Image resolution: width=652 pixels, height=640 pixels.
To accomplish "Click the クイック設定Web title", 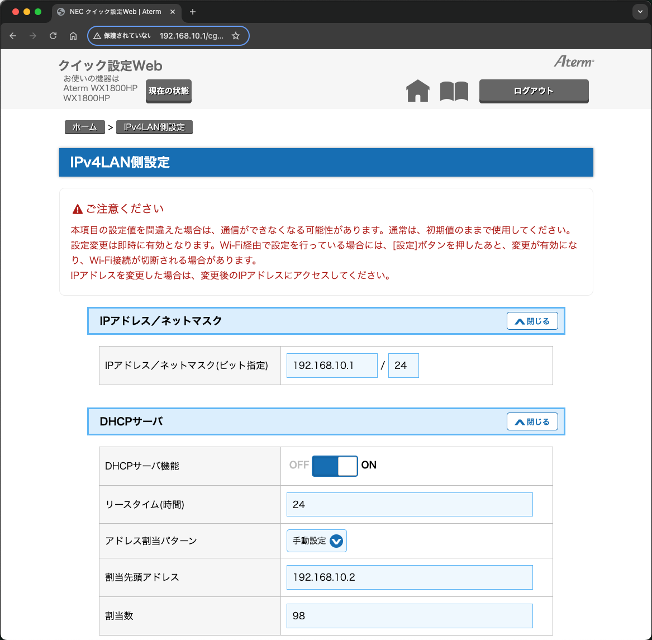I will pyautogui.click(x=110, y=65).
